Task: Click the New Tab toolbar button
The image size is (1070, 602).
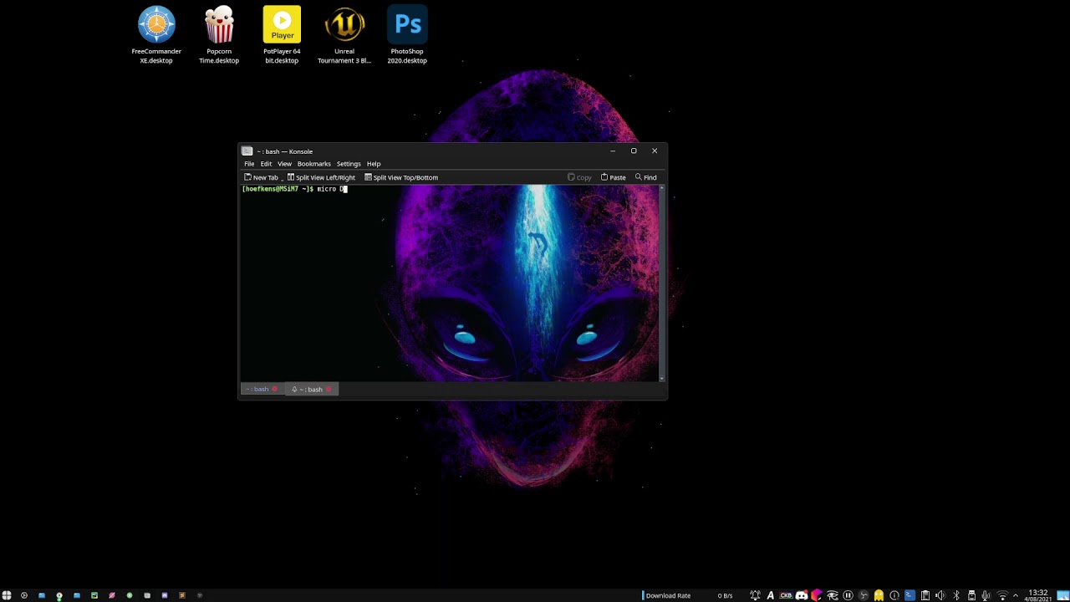Action: click(x=261, y=177)
